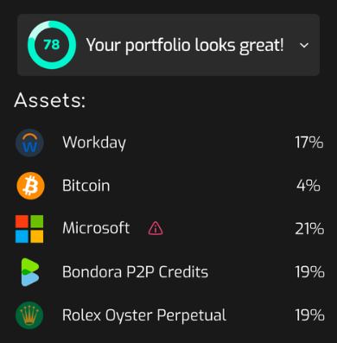Screen dimensions: 337x343
Task: Click the Microsoft four-color logo
Action: click(29, 229)
